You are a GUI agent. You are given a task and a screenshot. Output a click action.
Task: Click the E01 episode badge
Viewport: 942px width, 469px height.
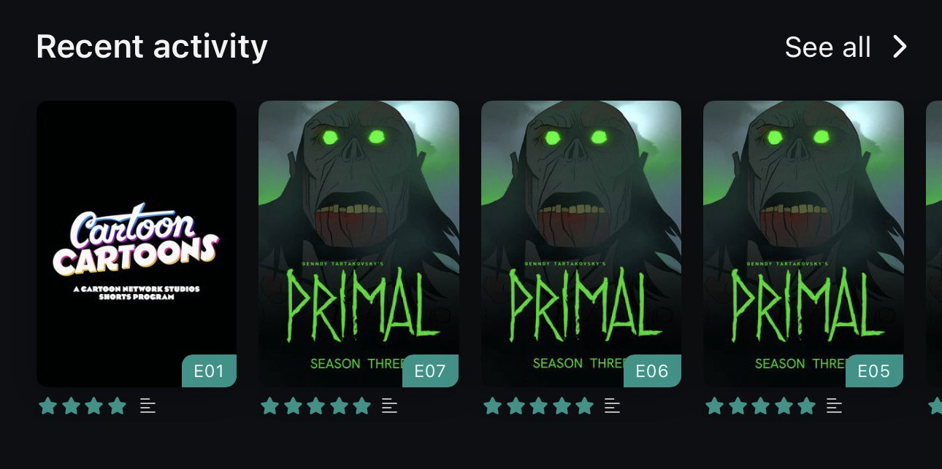(209, 371)
